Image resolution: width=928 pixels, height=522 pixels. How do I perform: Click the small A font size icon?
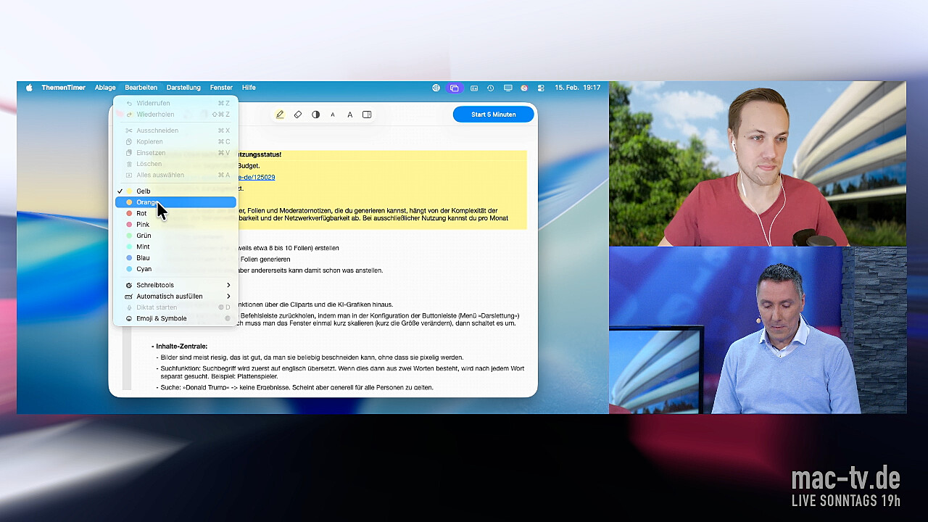(x=333, y=115)
